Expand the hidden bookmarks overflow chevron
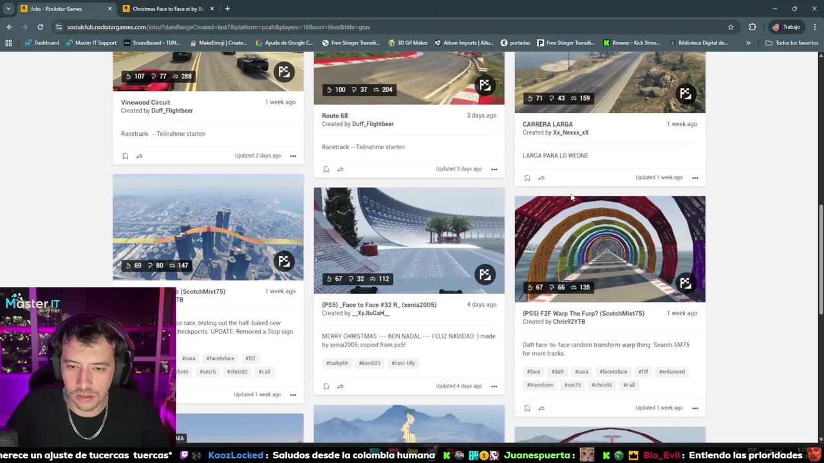The height and width of the screenshot is (463, 824). [x=748, y=43]
